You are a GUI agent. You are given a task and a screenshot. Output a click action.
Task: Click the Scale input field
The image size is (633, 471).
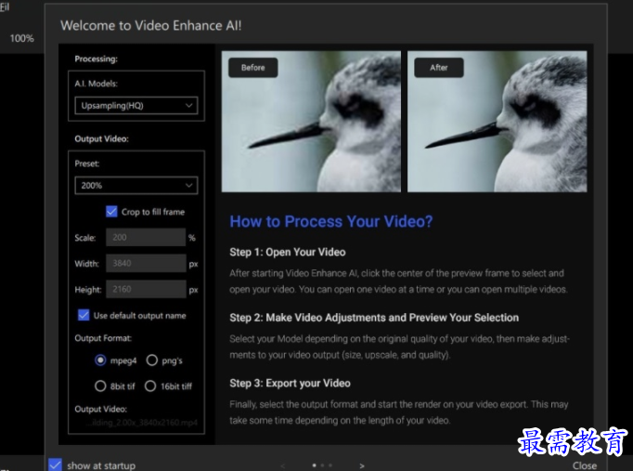pos(146,238)
